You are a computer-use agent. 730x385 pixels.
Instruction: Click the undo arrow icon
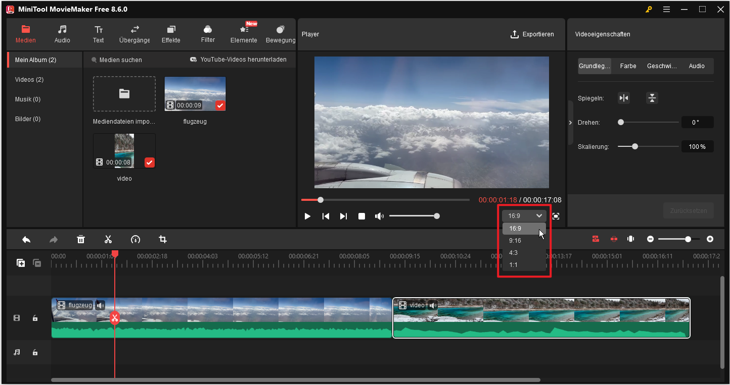26,239
